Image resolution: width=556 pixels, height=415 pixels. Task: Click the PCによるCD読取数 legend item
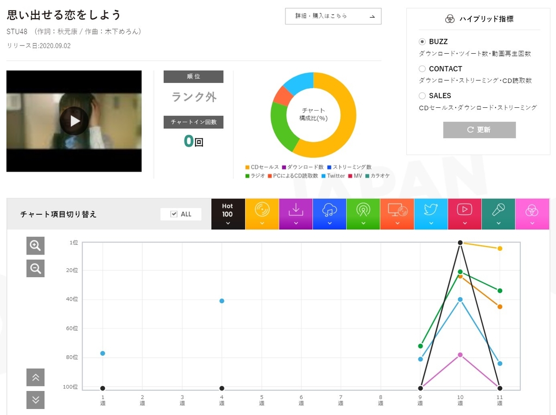point(293,176)
